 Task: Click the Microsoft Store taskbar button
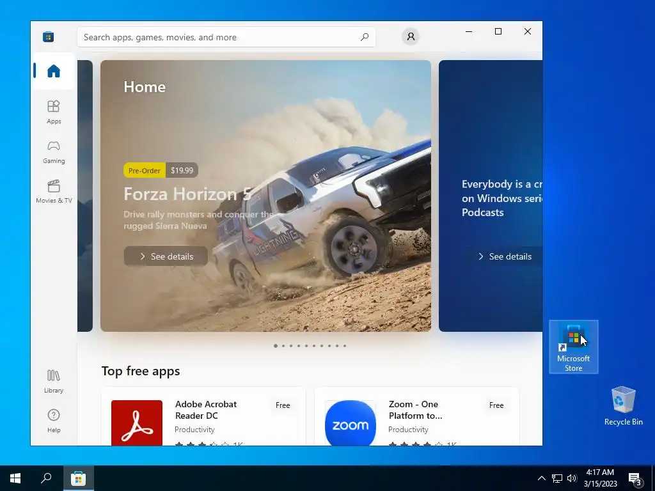(x=78, y=478)
